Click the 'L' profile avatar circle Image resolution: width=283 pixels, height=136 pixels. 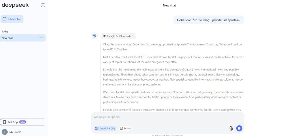coord(5,132)
